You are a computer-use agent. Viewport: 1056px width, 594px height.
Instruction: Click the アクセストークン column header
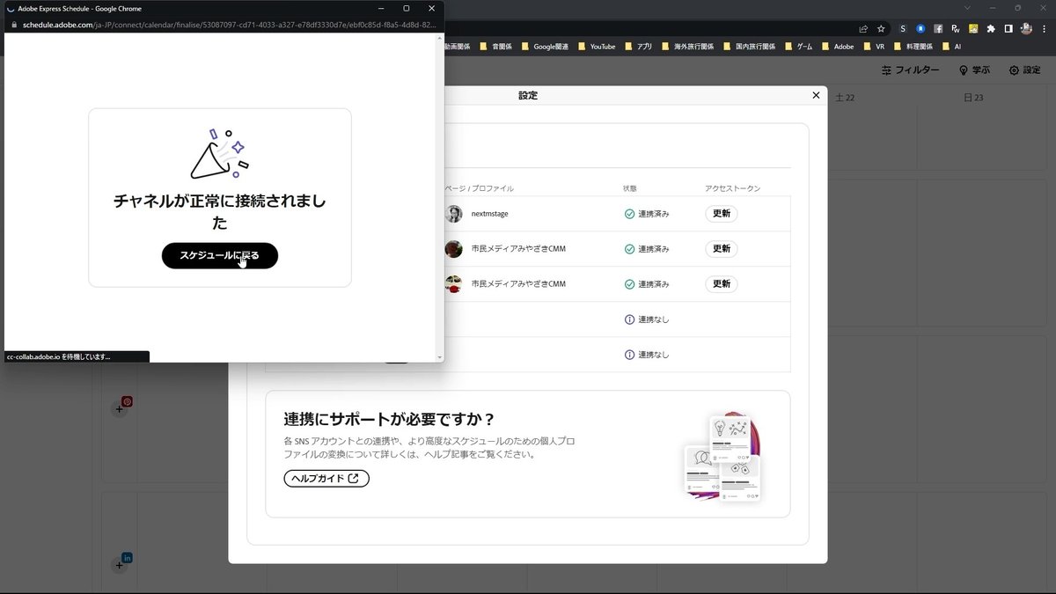click(x=732, y=188)
